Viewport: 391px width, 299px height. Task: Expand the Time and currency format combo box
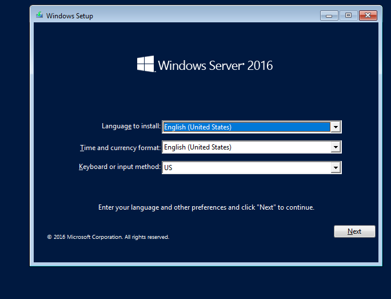point(252,147)
